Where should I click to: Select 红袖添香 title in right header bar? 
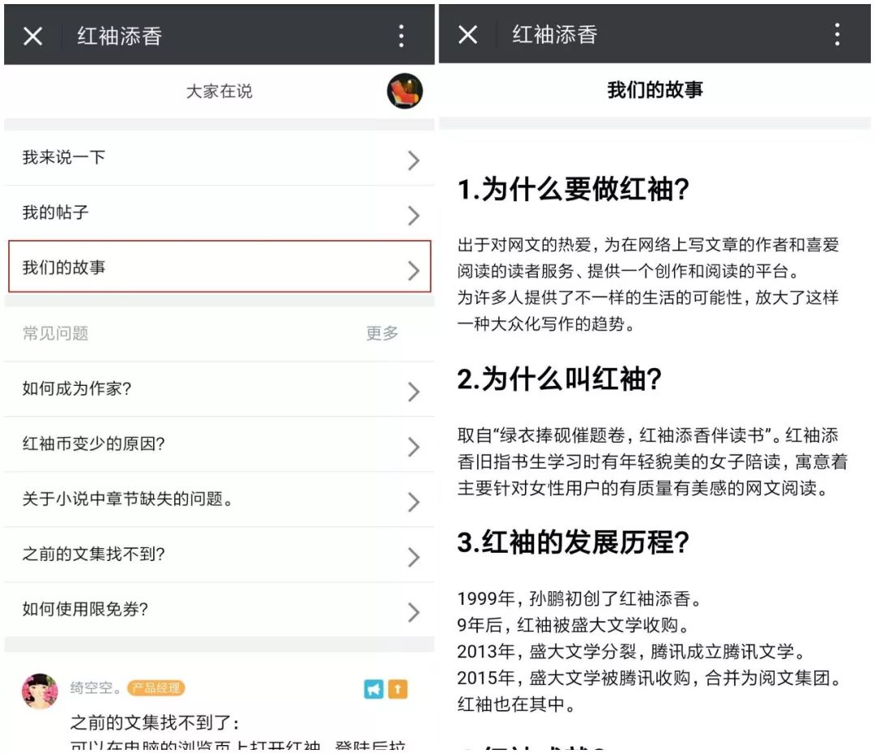point(555,35)
